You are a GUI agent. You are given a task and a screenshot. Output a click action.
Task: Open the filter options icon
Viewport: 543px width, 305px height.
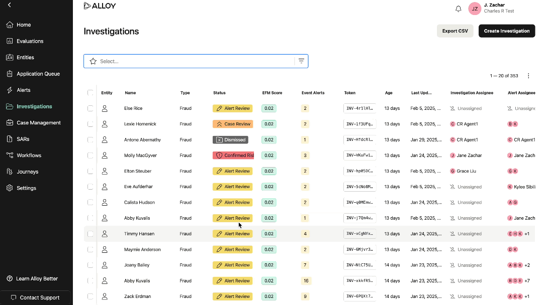click(x=301, y=61)
